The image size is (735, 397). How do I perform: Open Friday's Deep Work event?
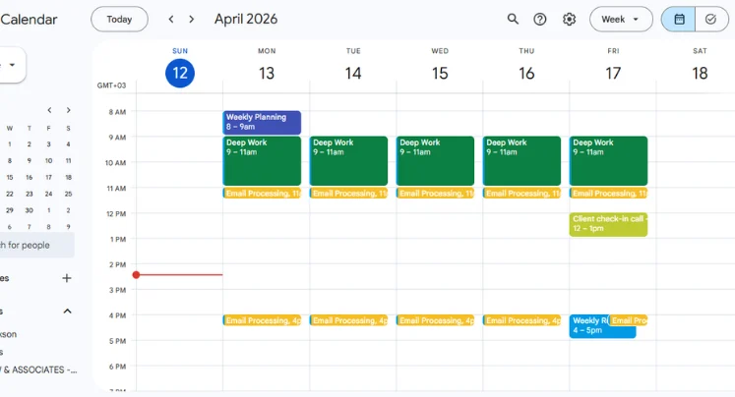(x=608, y=161)
